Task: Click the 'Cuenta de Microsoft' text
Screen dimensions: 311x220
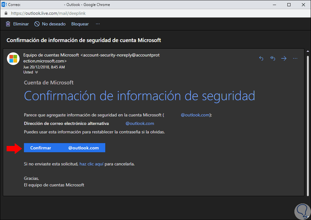Action: pos(49,83)
